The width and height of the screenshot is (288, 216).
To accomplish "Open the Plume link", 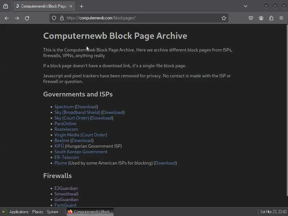I will (61, 163).
